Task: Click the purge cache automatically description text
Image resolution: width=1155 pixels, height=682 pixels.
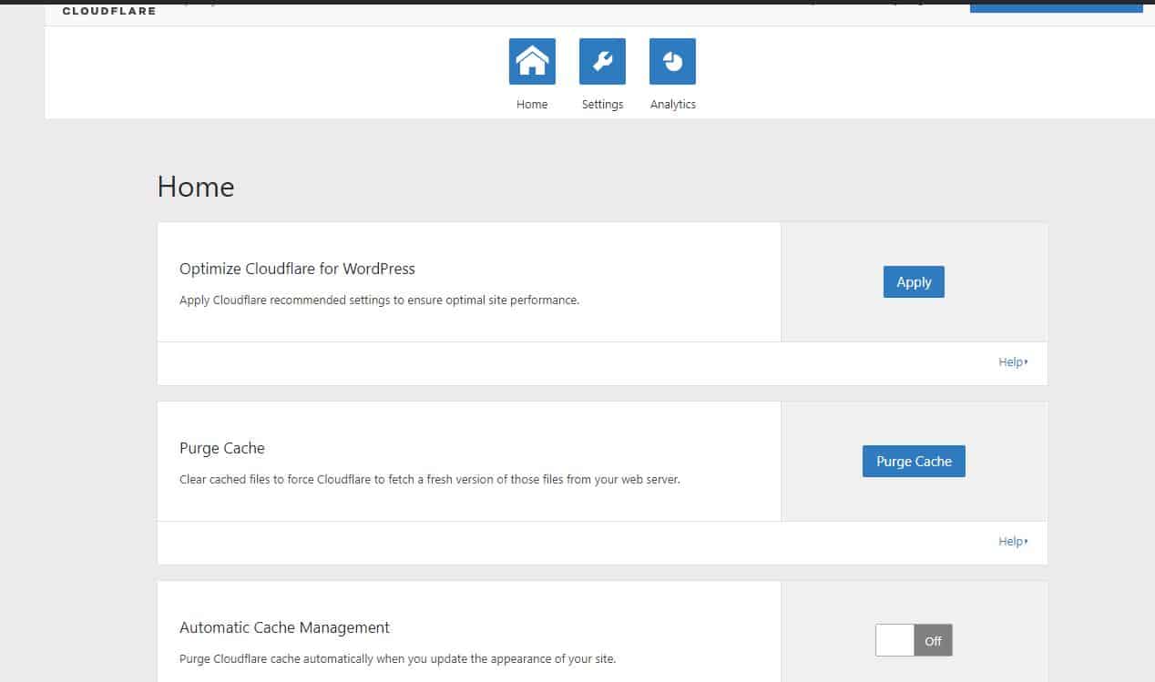Action: [x=397, y=658]
